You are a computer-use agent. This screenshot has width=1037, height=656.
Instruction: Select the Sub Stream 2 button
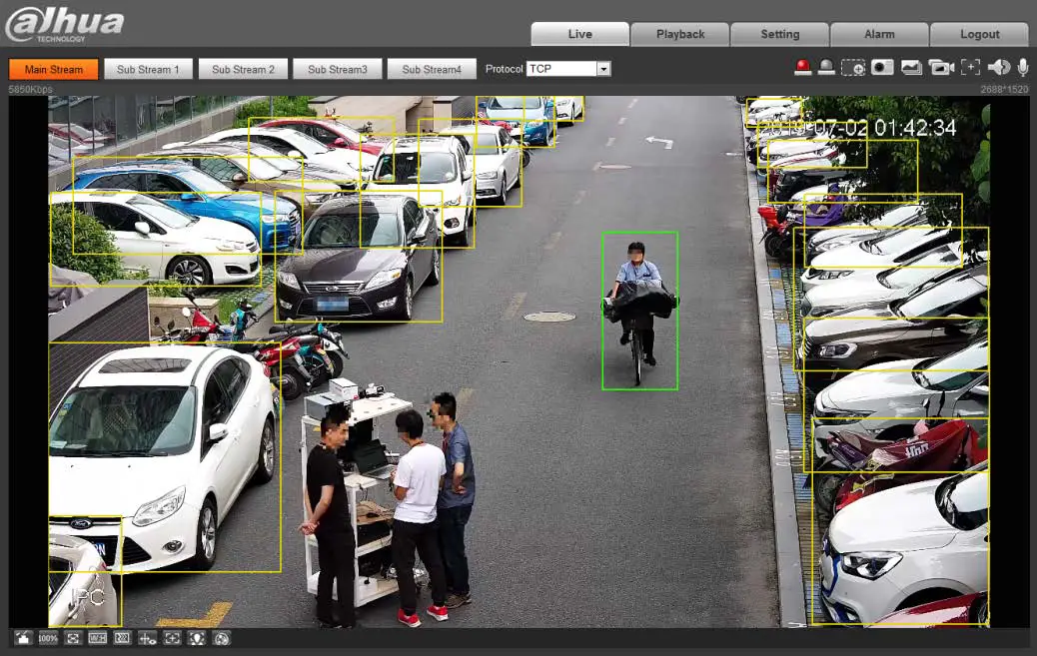click(242, 69)
